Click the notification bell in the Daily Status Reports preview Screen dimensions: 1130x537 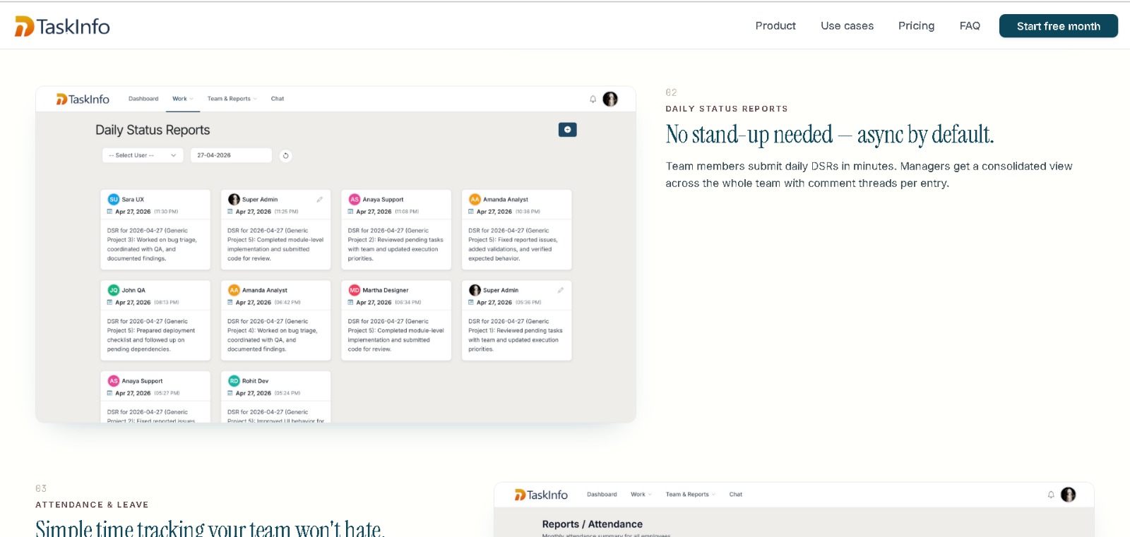593,99
